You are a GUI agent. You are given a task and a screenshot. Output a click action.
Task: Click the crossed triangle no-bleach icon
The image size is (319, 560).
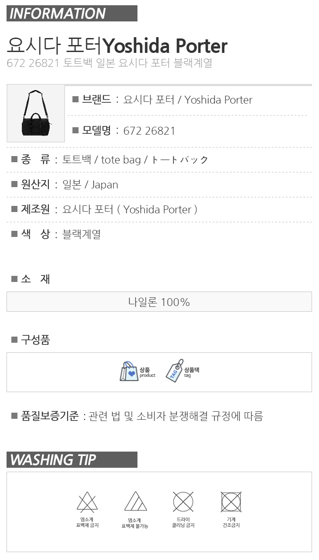[x=87, y=501]
